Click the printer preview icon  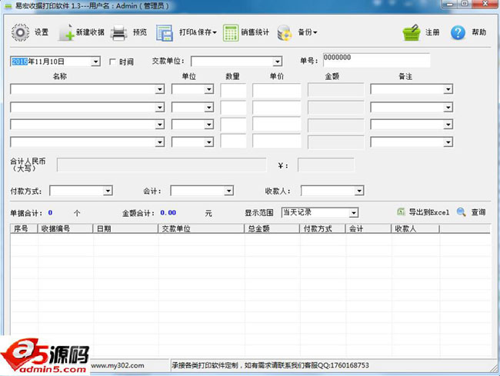coord(119,32)
